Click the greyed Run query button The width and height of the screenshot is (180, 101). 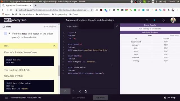(65, 91)
